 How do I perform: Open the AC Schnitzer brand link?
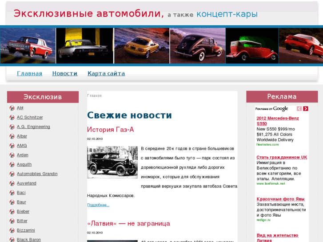point(30,117)
